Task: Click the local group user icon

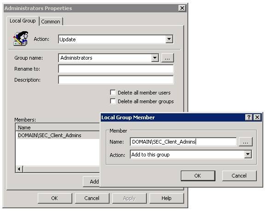Action: 21,39
